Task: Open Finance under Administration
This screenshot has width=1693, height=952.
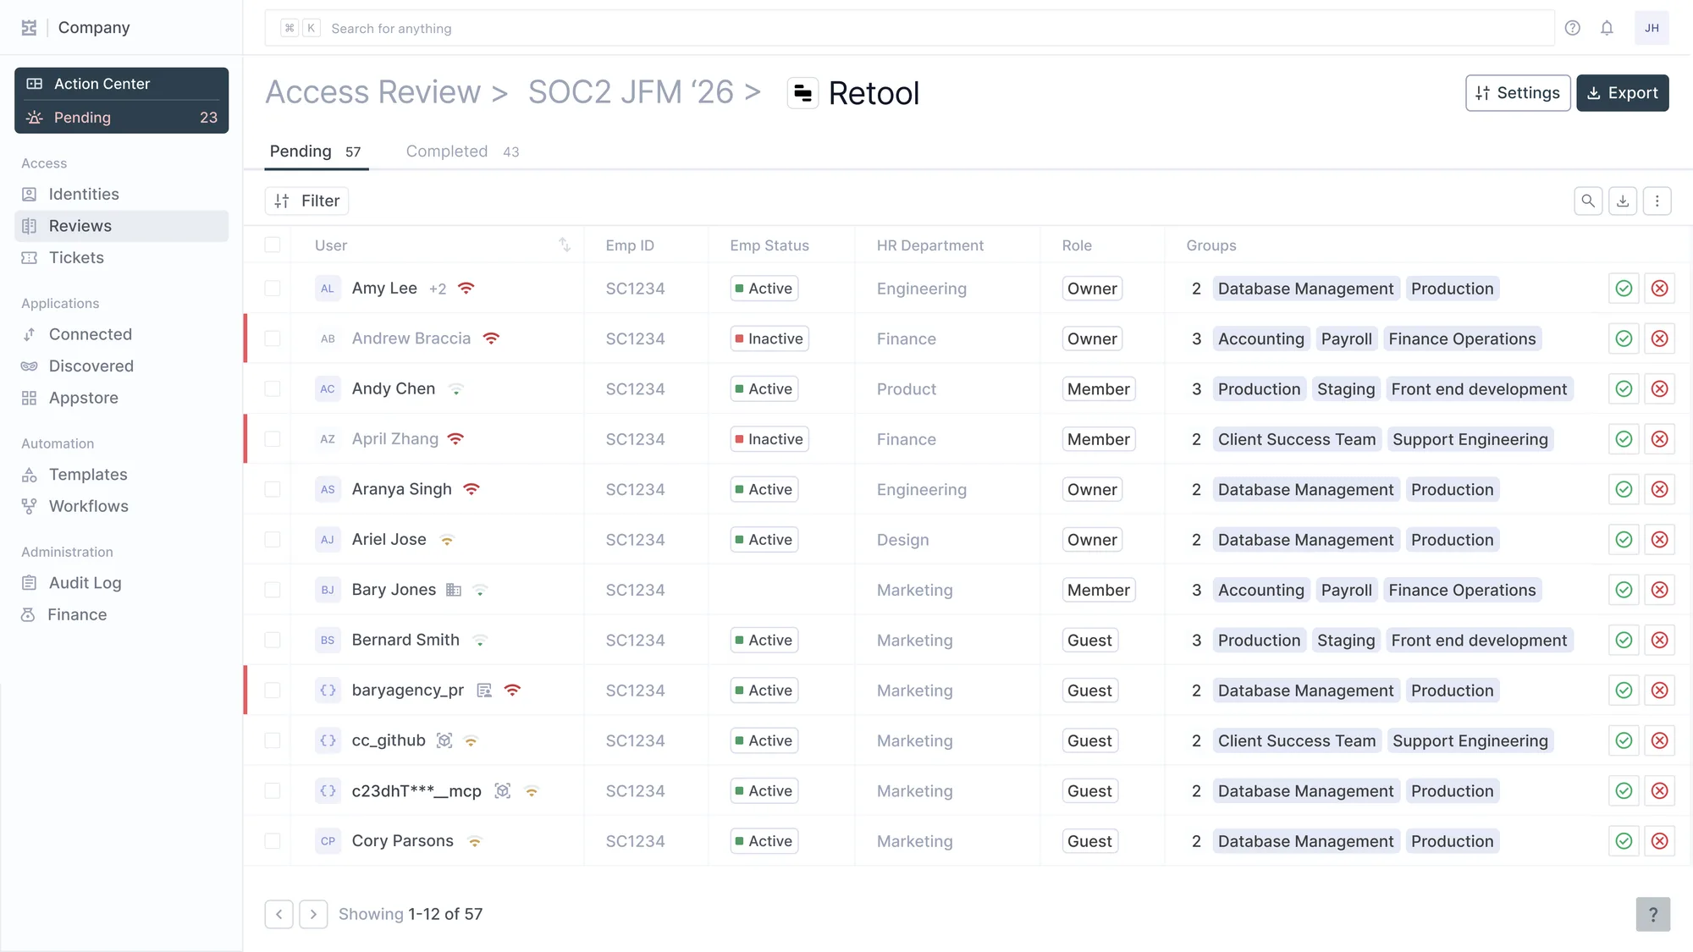Action: 122,615
